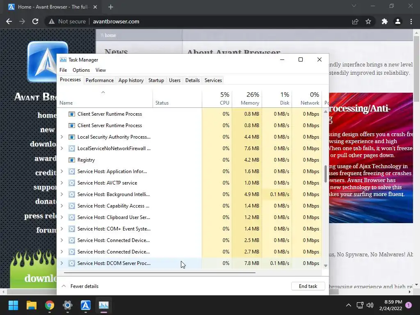Switch to the Performance tab
Viewport: 420px width, 315px height.
100,80
